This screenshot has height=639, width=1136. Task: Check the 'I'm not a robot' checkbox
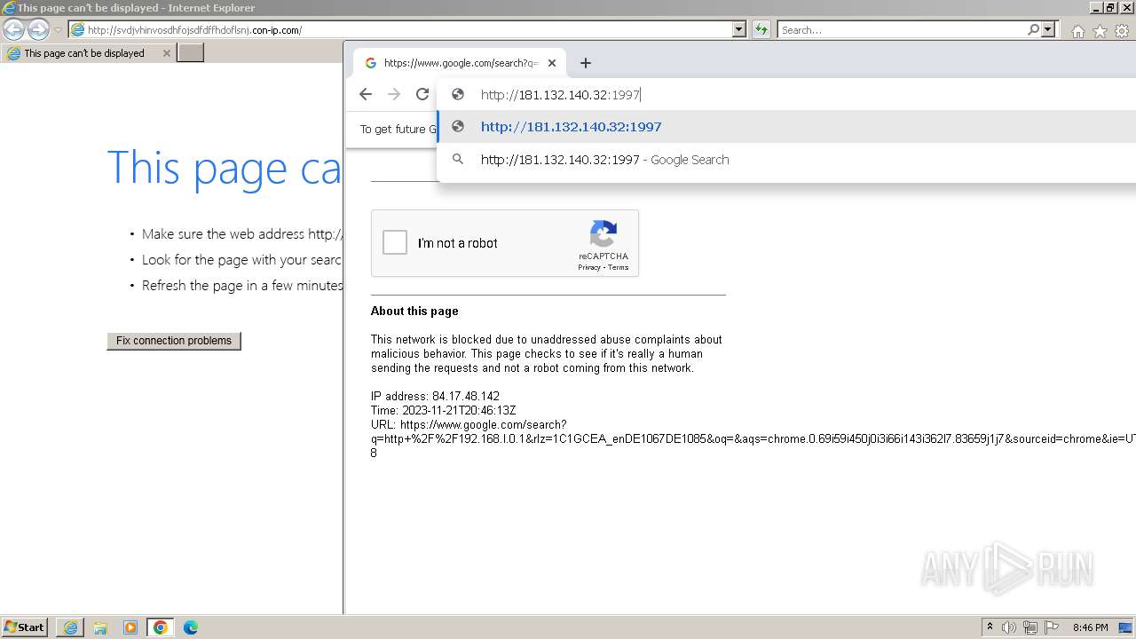click(x=395, y=242)
